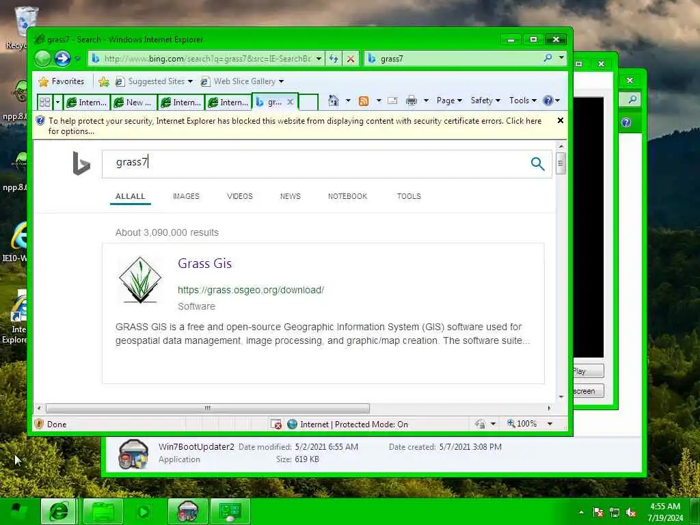This screenshot has width=700, height=525.
Task: Open Suggested Sites dropdown
Action: click(154, 81)
